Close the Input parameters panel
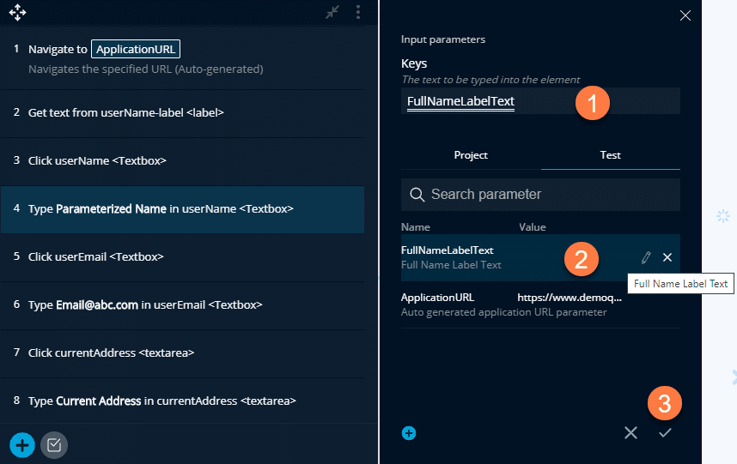This screenshot has height=464, width=737. 685,15
